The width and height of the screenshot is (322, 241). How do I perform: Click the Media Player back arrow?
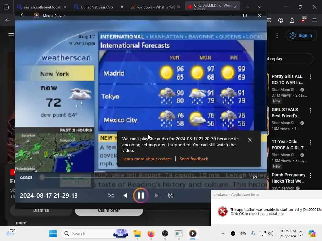(23, 15)
